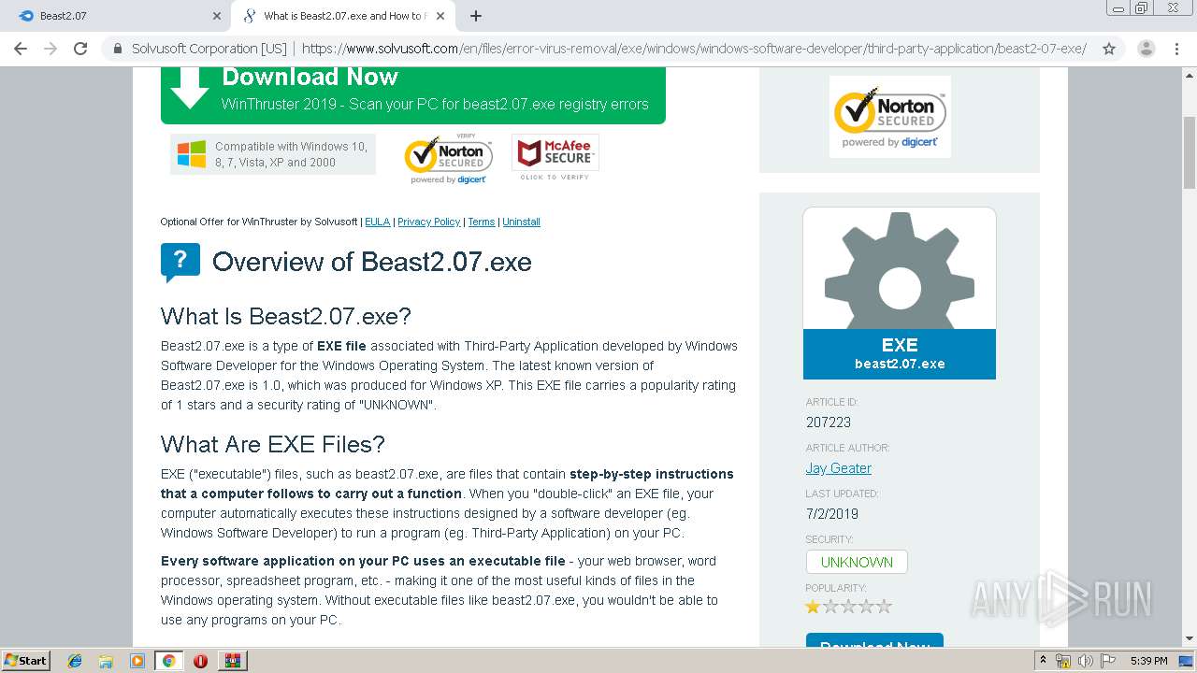Open Chrome profile avatar menu
This screenshot has width=1197, height=673.
click(x=1146, y=49)
